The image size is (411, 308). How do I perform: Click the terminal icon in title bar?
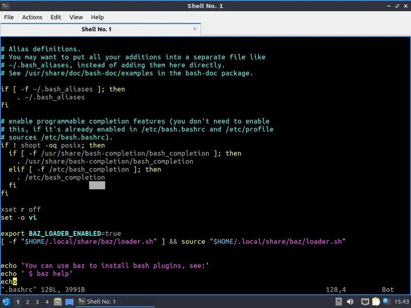pos(5,6)
